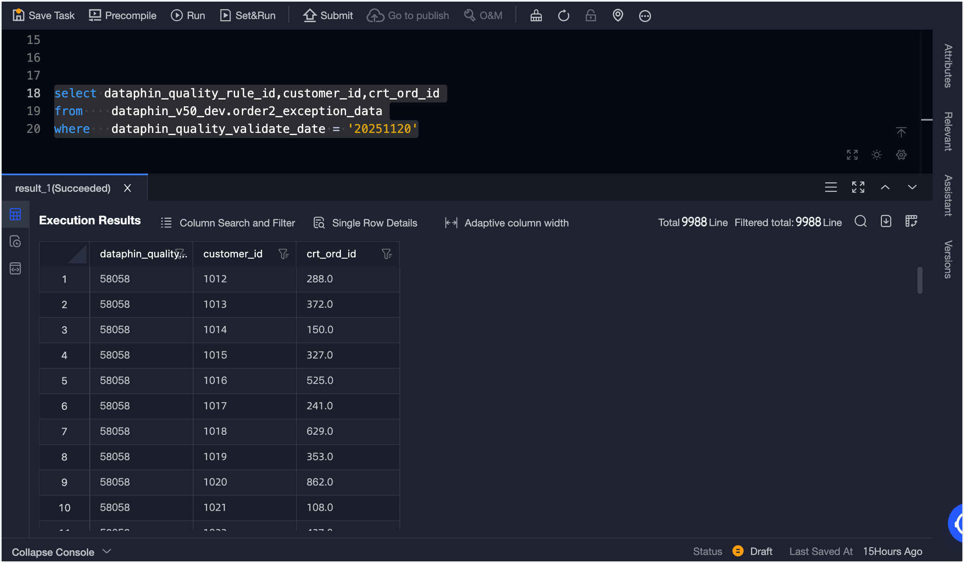Click the refresh icon in toolbar
The width and height of the screenshot is (964, 563).
tap(564, 16)
